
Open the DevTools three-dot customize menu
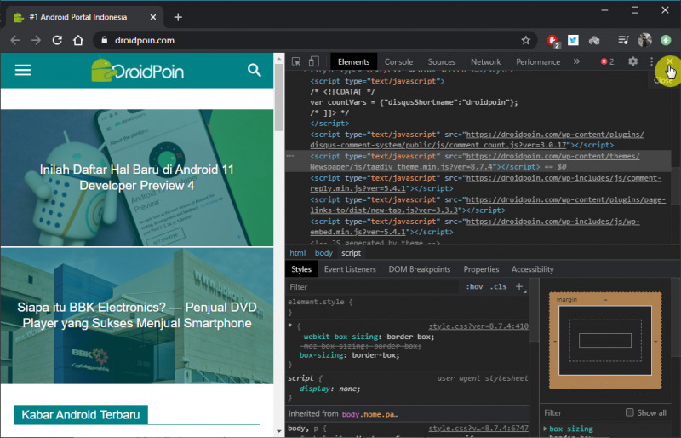[x=651, y=61]
